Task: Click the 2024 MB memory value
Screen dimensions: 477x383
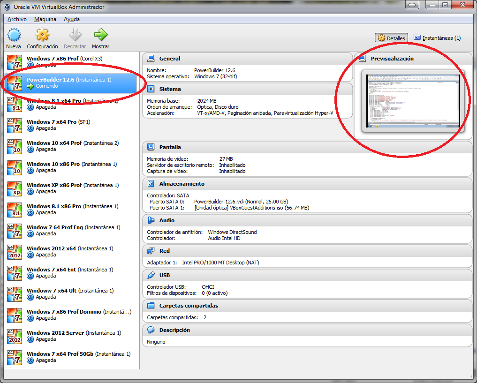Action: point(207,101)
